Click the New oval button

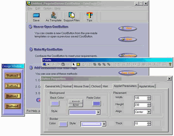(x=127, y=28)
